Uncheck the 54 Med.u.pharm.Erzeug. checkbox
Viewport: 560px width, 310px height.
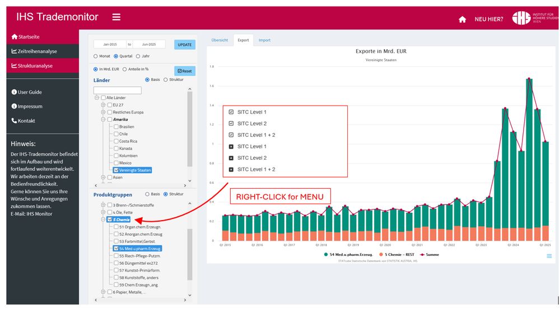pos(116,249)
